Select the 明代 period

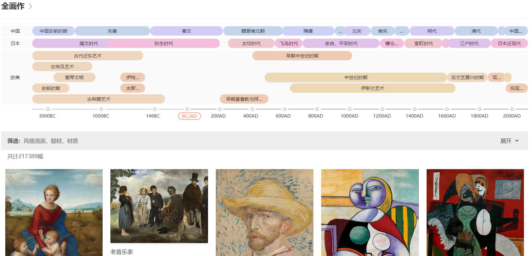432,31
